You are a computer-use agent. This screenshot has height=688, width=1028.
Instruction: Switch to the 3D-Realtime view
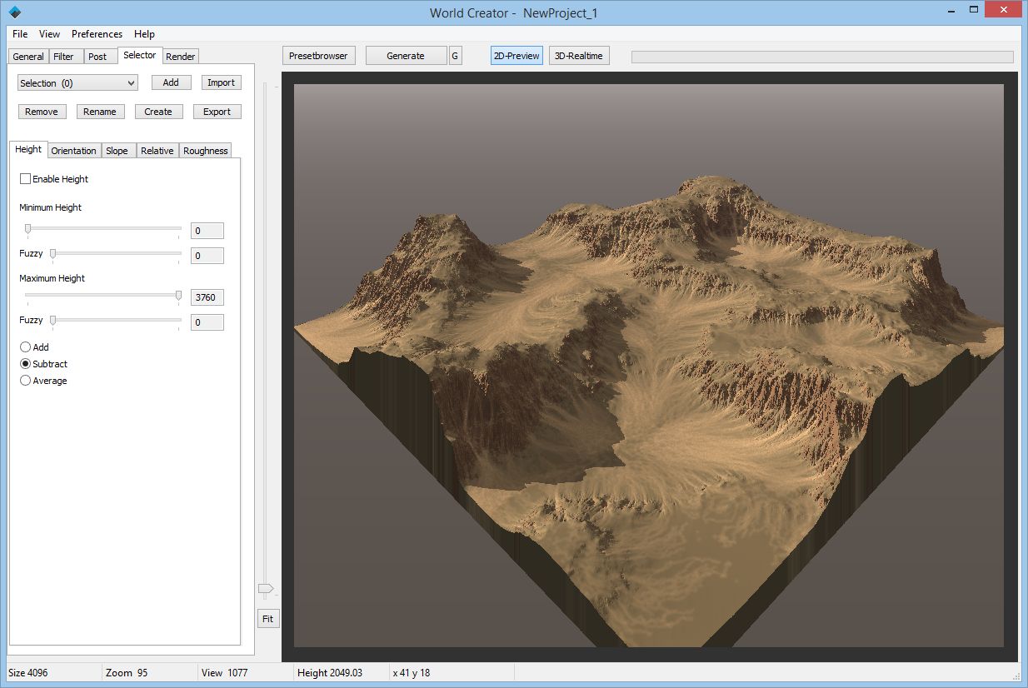click(578, 55)
